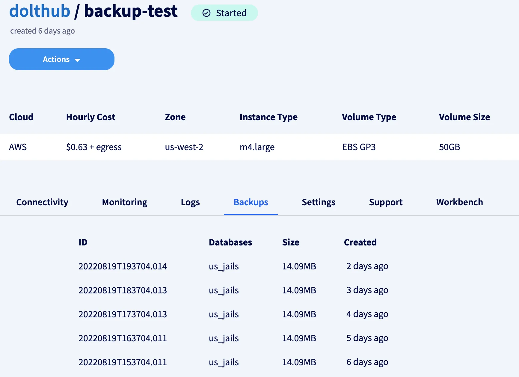This screenshot has height=377, width=519.
Task: Select backup ID 20220819T183704.013
Action: point(123,290)
